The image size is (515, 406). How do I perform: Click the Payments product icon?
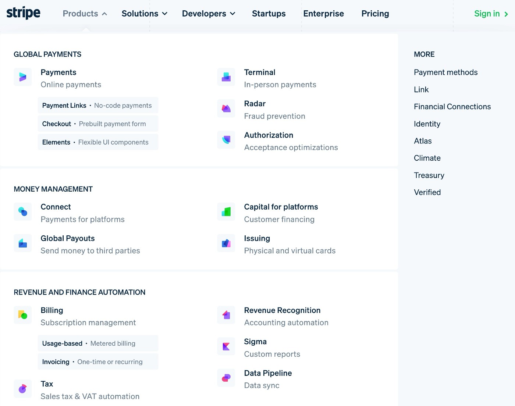(23, 77)
